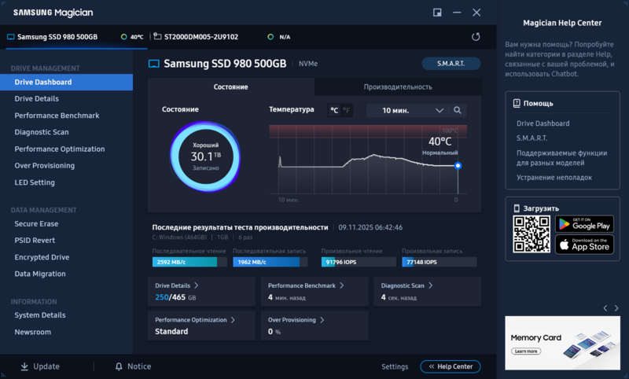
Task: Click the temperature graph magnifier icon
Action: [x=458, y=110]
